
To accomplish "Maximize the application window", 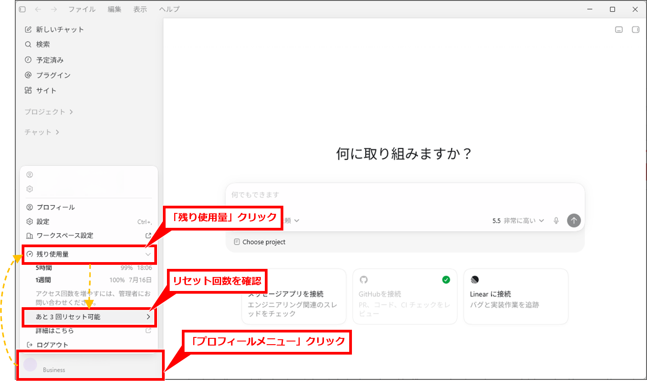I will coord(612,9).
